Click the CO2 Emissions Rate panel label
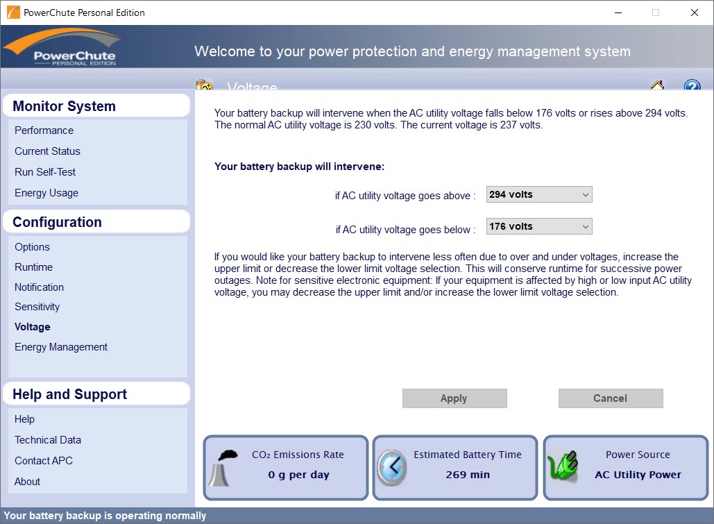Viewport: 714px width, 524px height. click(x=298, y=455)
